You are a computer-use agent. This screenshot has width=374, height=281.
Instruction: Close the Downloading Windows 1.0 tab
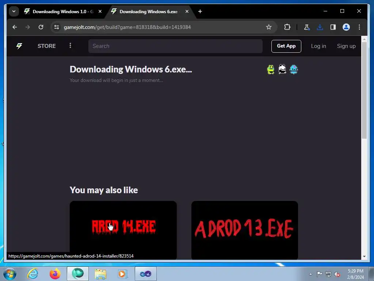click(100, 11)
